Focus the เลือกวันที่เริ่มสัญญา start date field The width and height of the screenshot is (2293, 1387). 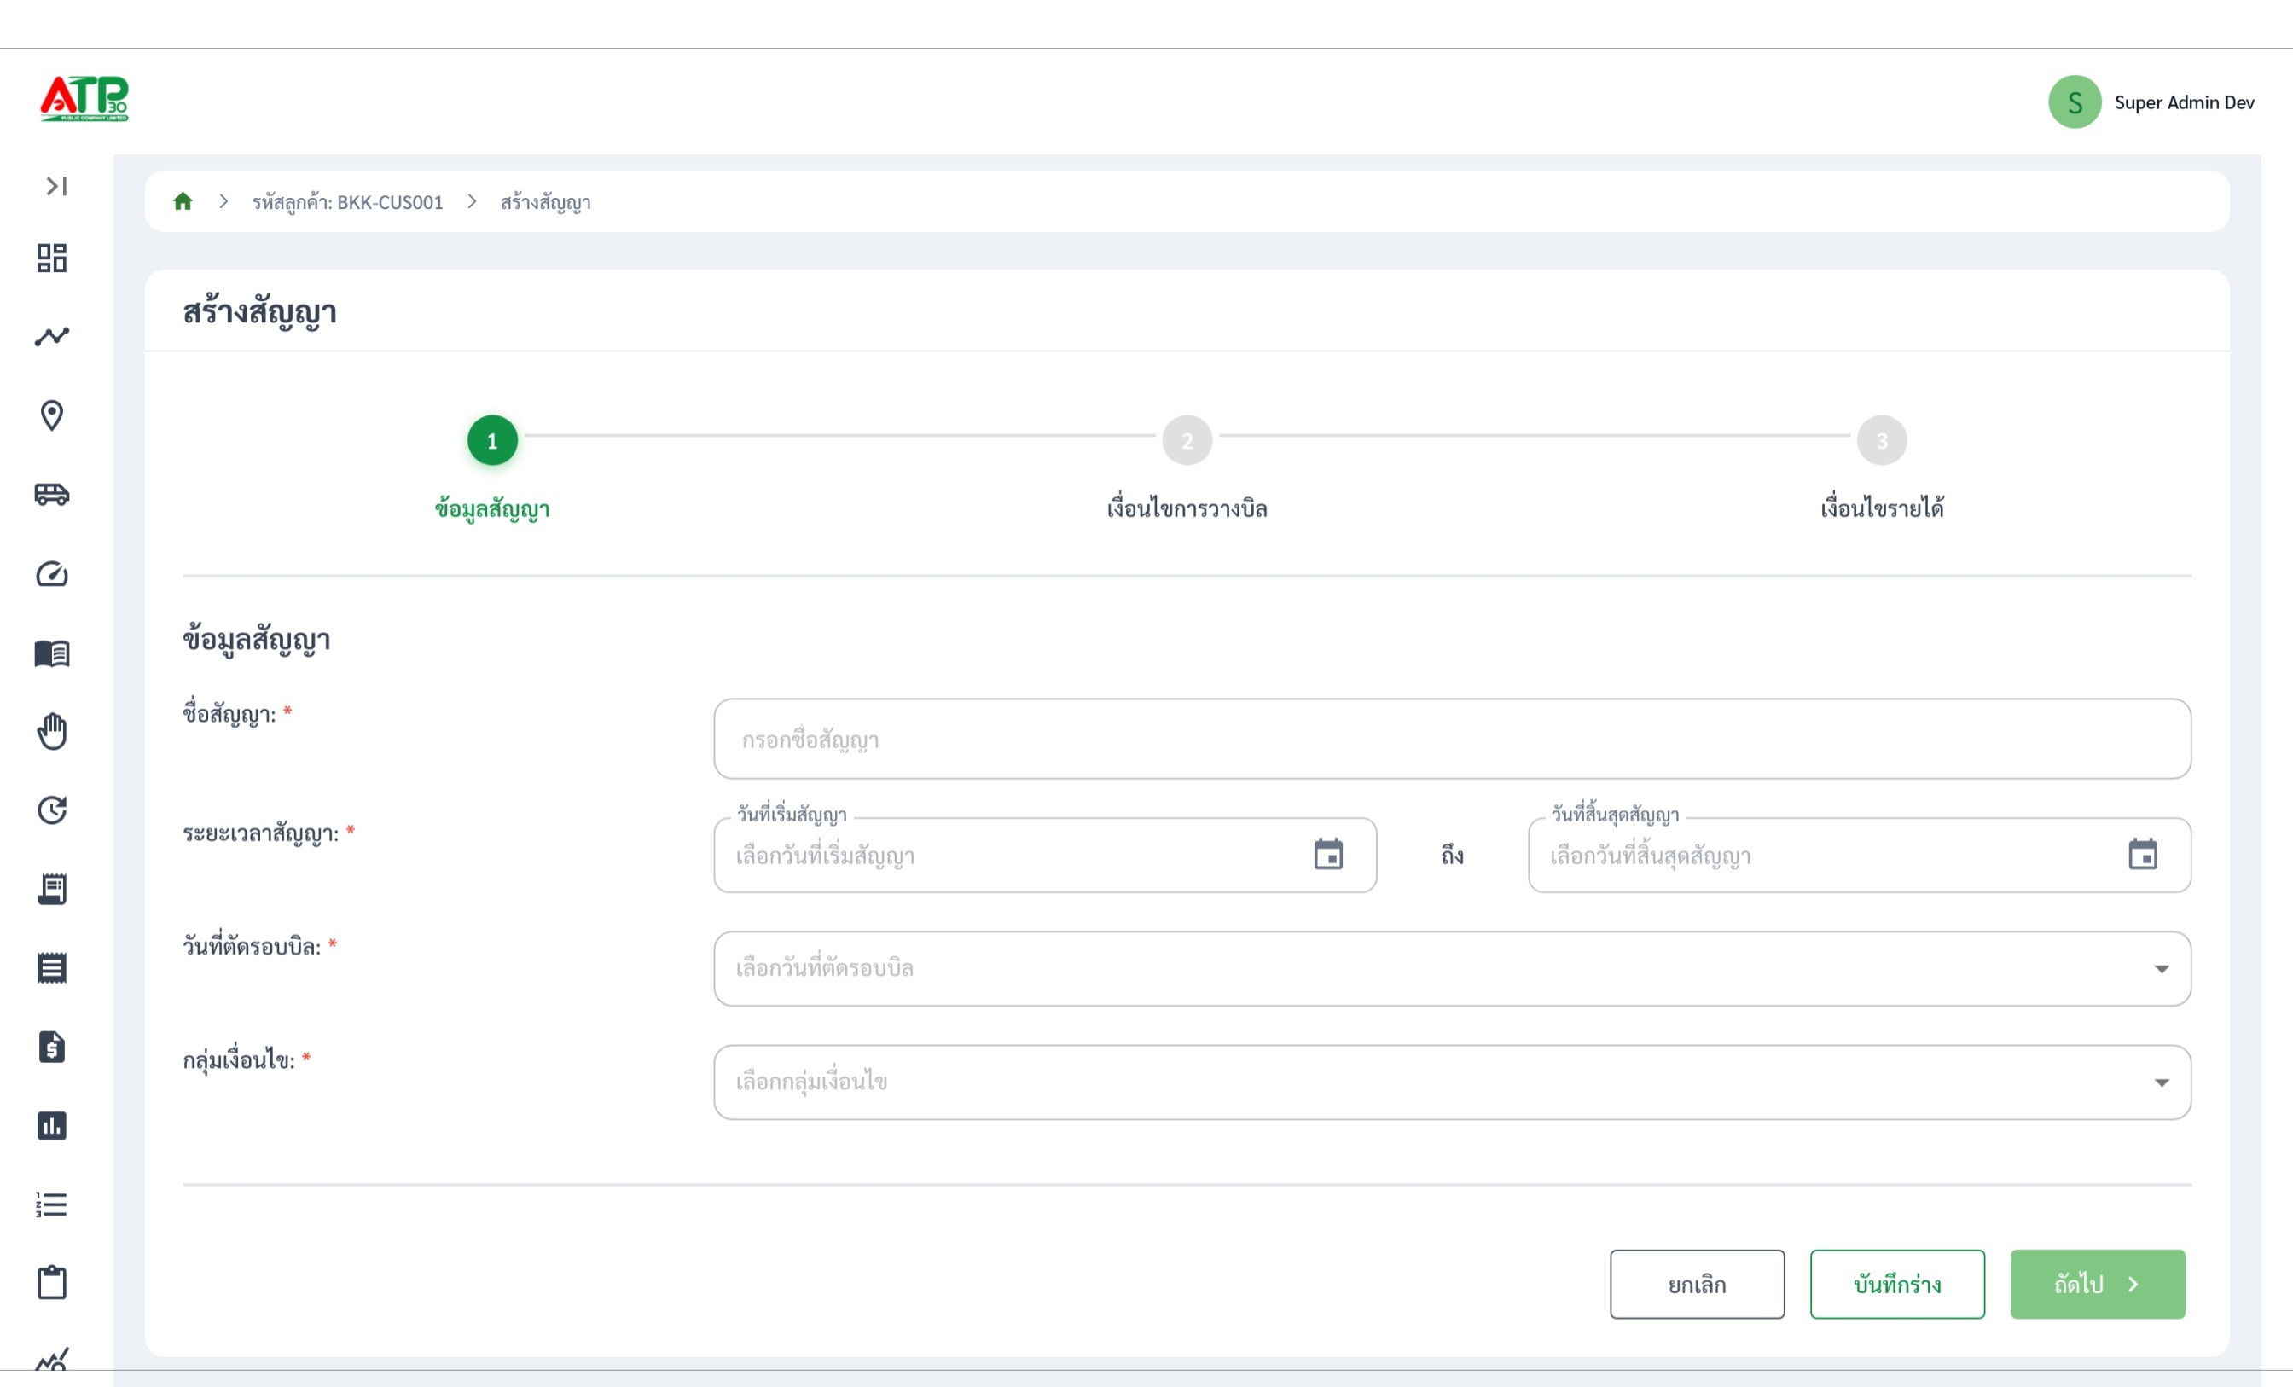1045,855
